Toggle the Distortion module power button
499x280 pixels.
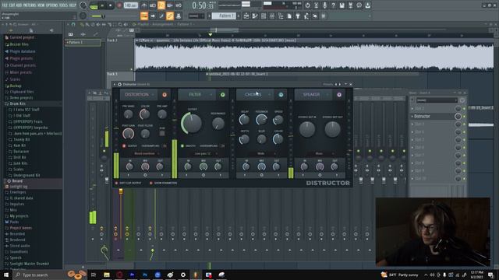click(x=165, y=95)
